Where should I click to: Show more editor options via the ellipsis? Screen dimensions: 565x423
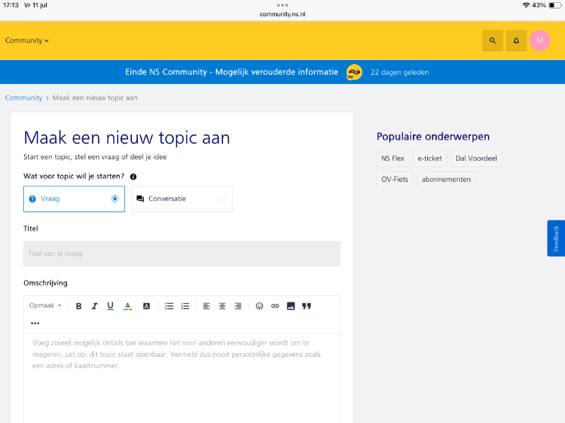coord(35,324)
